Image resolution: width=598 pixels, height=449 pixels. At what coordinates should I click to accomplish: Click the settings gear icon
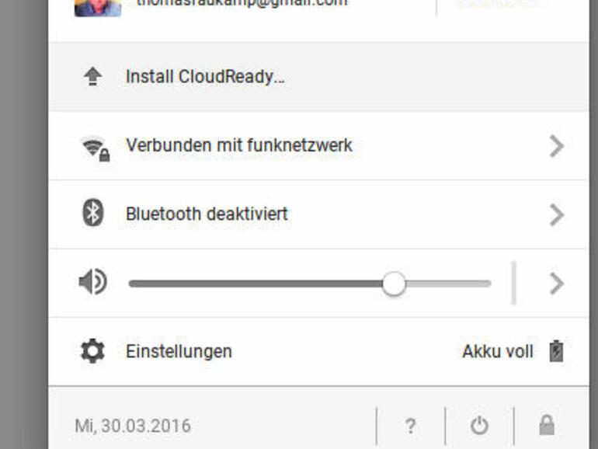point(92,350)
